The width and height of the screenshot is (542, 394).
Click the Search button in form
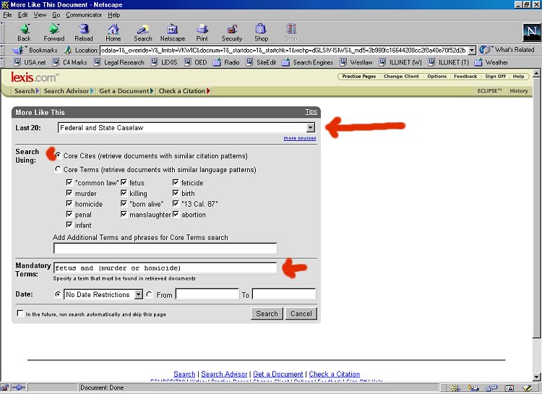(x=267, y=314)
